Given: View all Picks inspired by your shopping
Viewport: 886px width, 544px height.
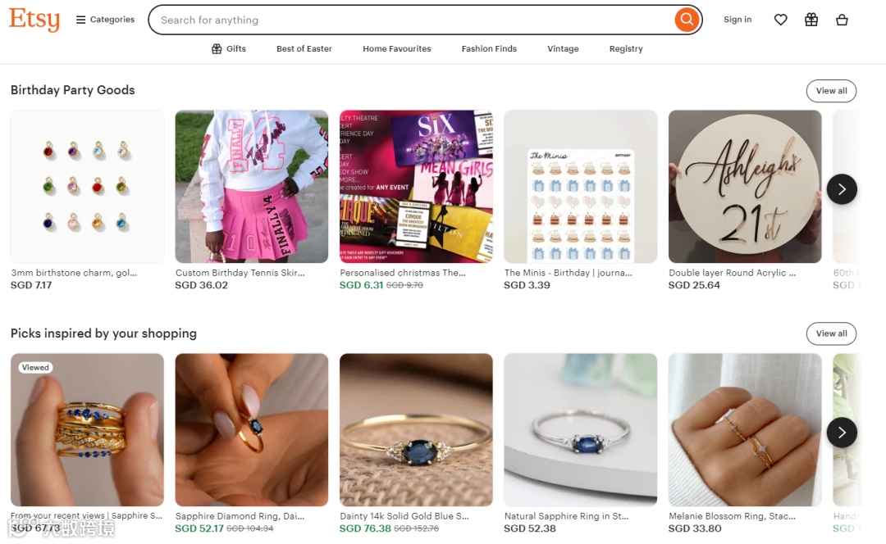Looking at the screenshot, I should tap(831, 333).
